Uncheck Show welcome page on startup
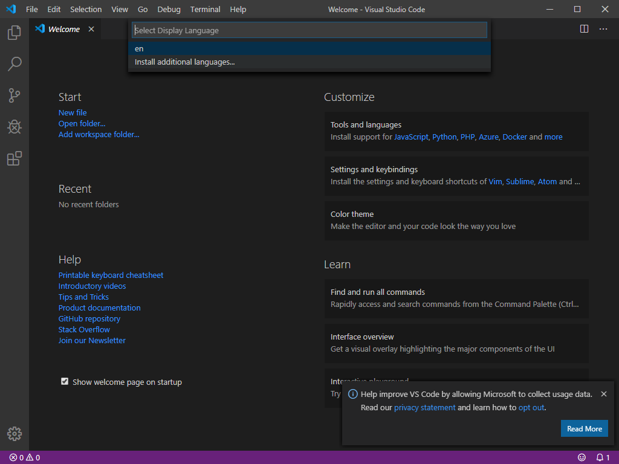 pos(65,381)
